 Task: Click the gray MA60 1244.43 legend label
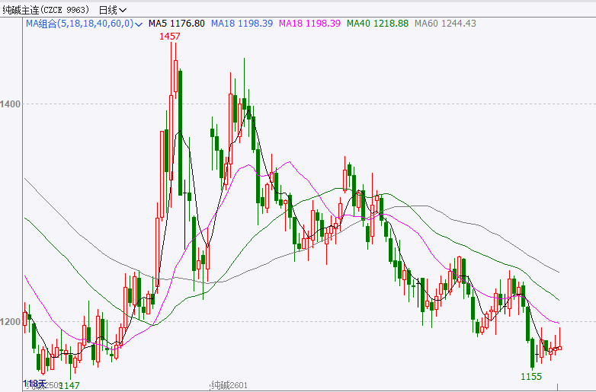coord(445,24)
